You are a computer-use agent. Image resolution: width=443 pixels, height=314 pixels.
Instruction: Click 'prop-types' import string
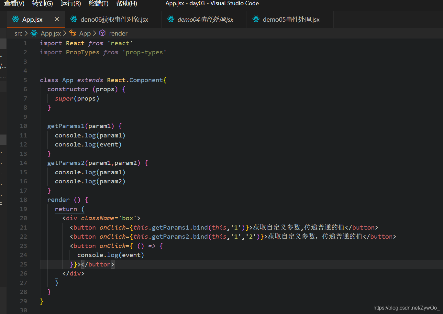point(144,52)
